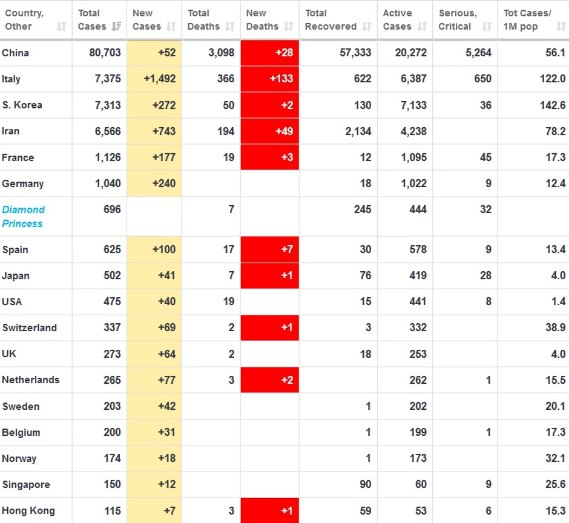Click China's total deaths 3,098
Screen dimensions: 569x523
point(222,53)
